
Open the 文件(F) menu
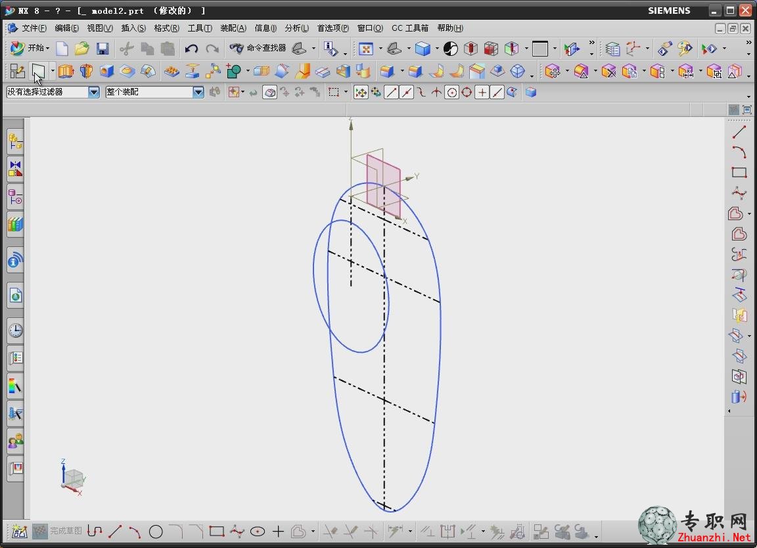pos(34,28)
